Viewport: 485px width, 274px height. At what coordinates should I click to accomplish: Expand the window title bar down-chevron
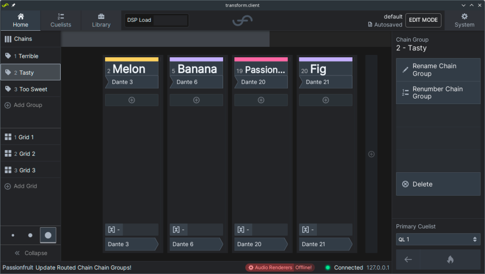463,5
